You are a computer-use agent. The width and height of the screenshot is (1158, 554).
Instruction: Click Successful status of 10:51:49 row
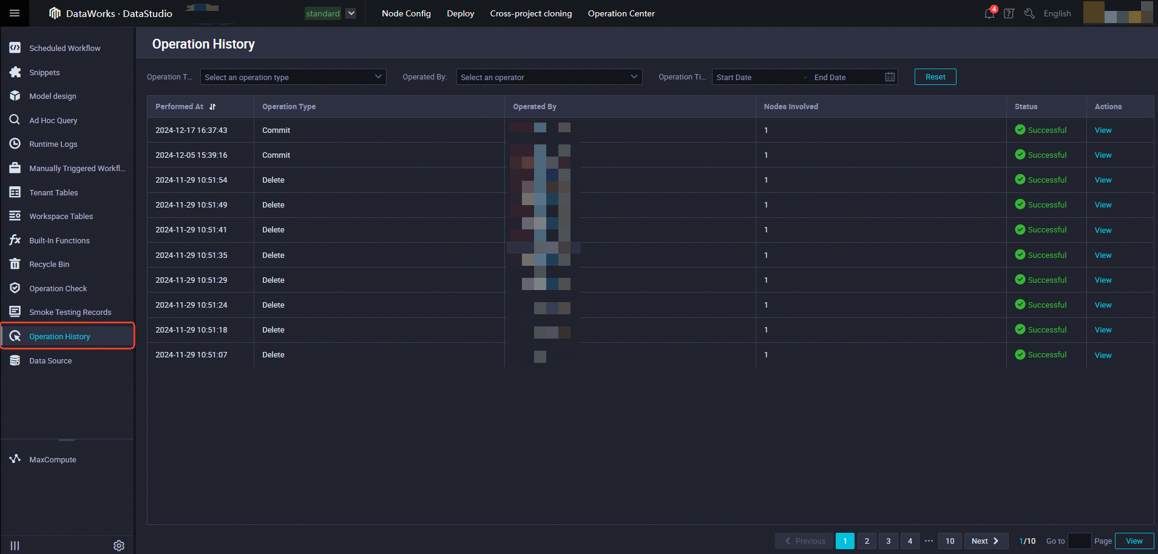[1041, 205]
